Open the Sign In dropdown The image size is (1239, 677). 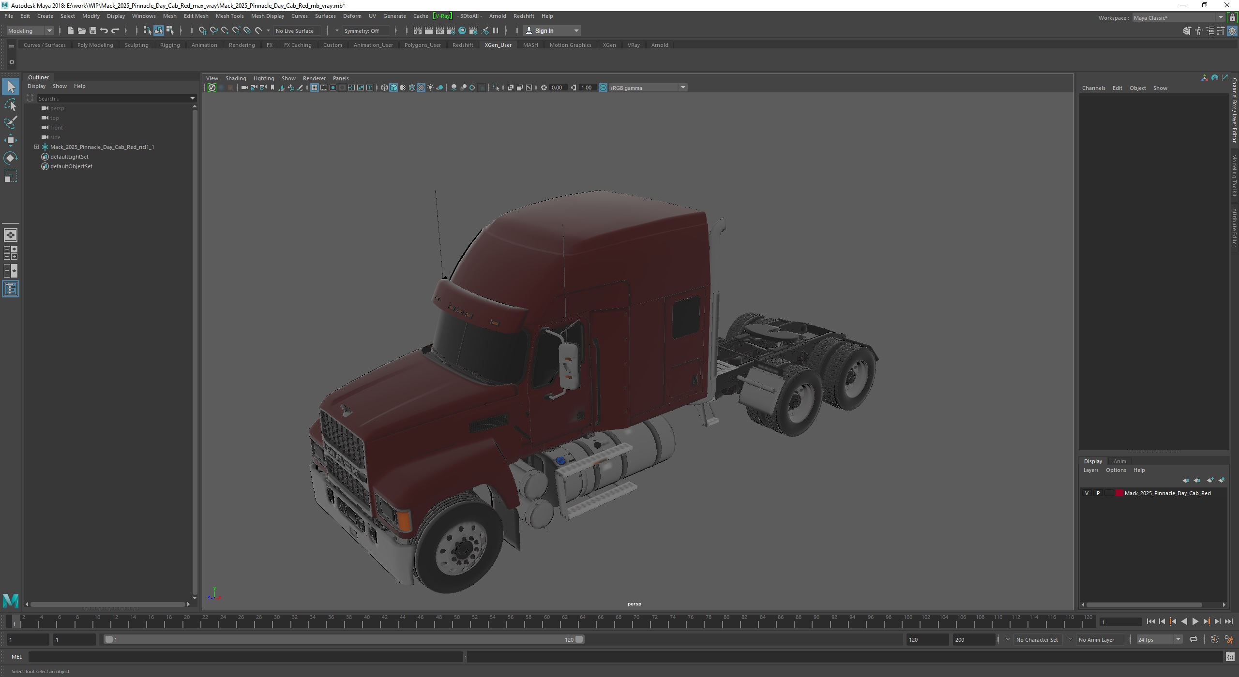[x=552, y=30]
